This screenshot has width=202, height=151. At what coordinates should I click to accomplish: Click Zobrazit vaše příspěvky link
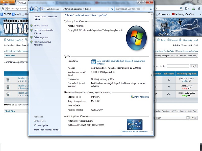pos(187,51)
